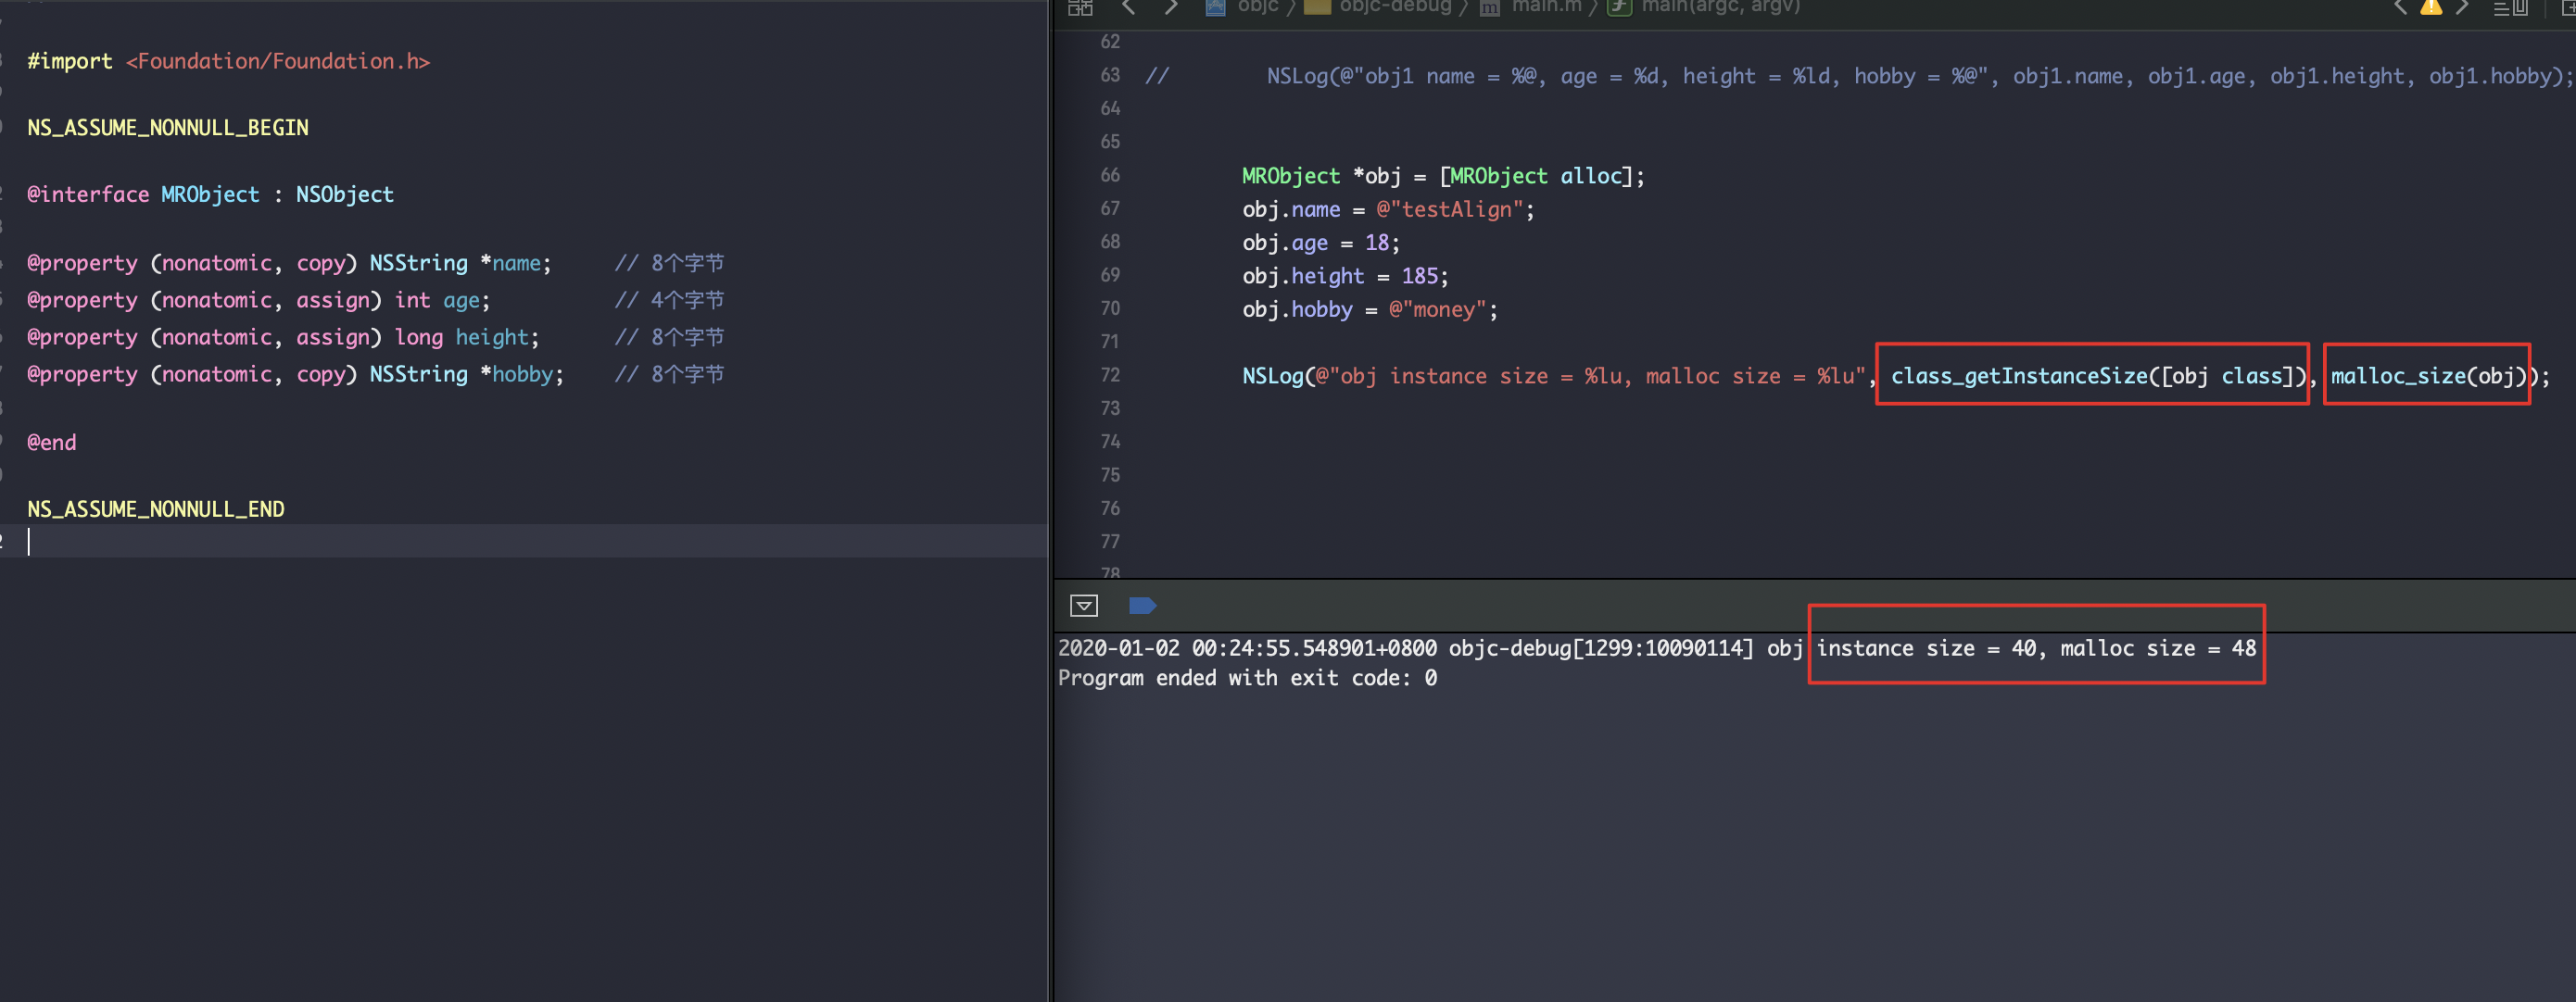Click class_getInstanceSize call in code
The image size is (2576, 1002).
coord(2018,376)
